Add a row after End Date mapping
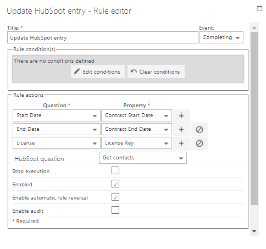Image resolution: width=266 pixels, height=249 pixels. (181, 130)
